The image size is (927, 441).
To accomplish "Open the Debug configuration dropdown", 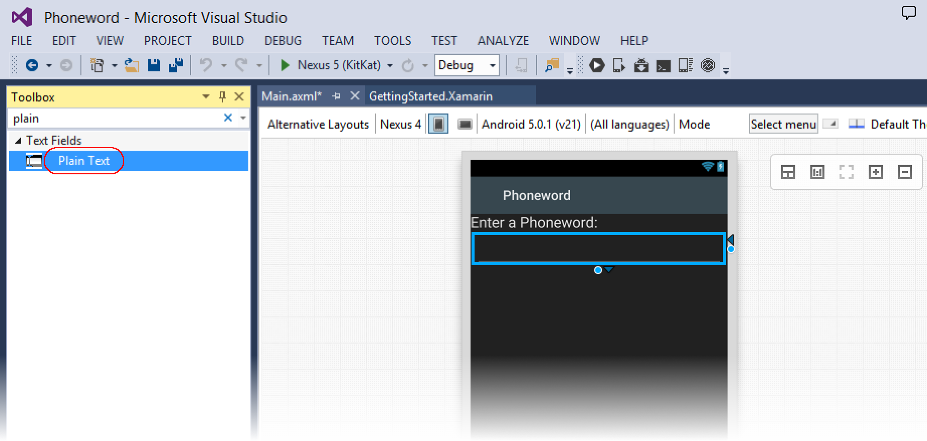I will [492, 65].
